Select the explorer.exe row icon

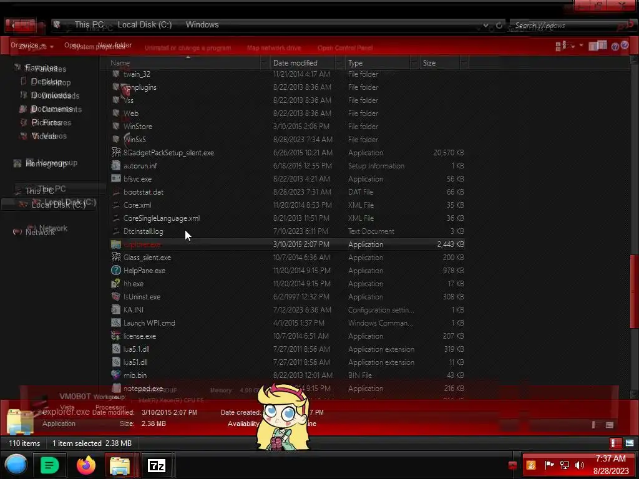pyautogui.click(x=115, y=244)
